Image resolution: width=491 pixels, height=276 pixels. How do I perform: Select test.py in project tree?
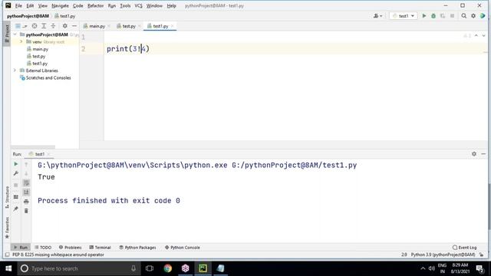39,56
